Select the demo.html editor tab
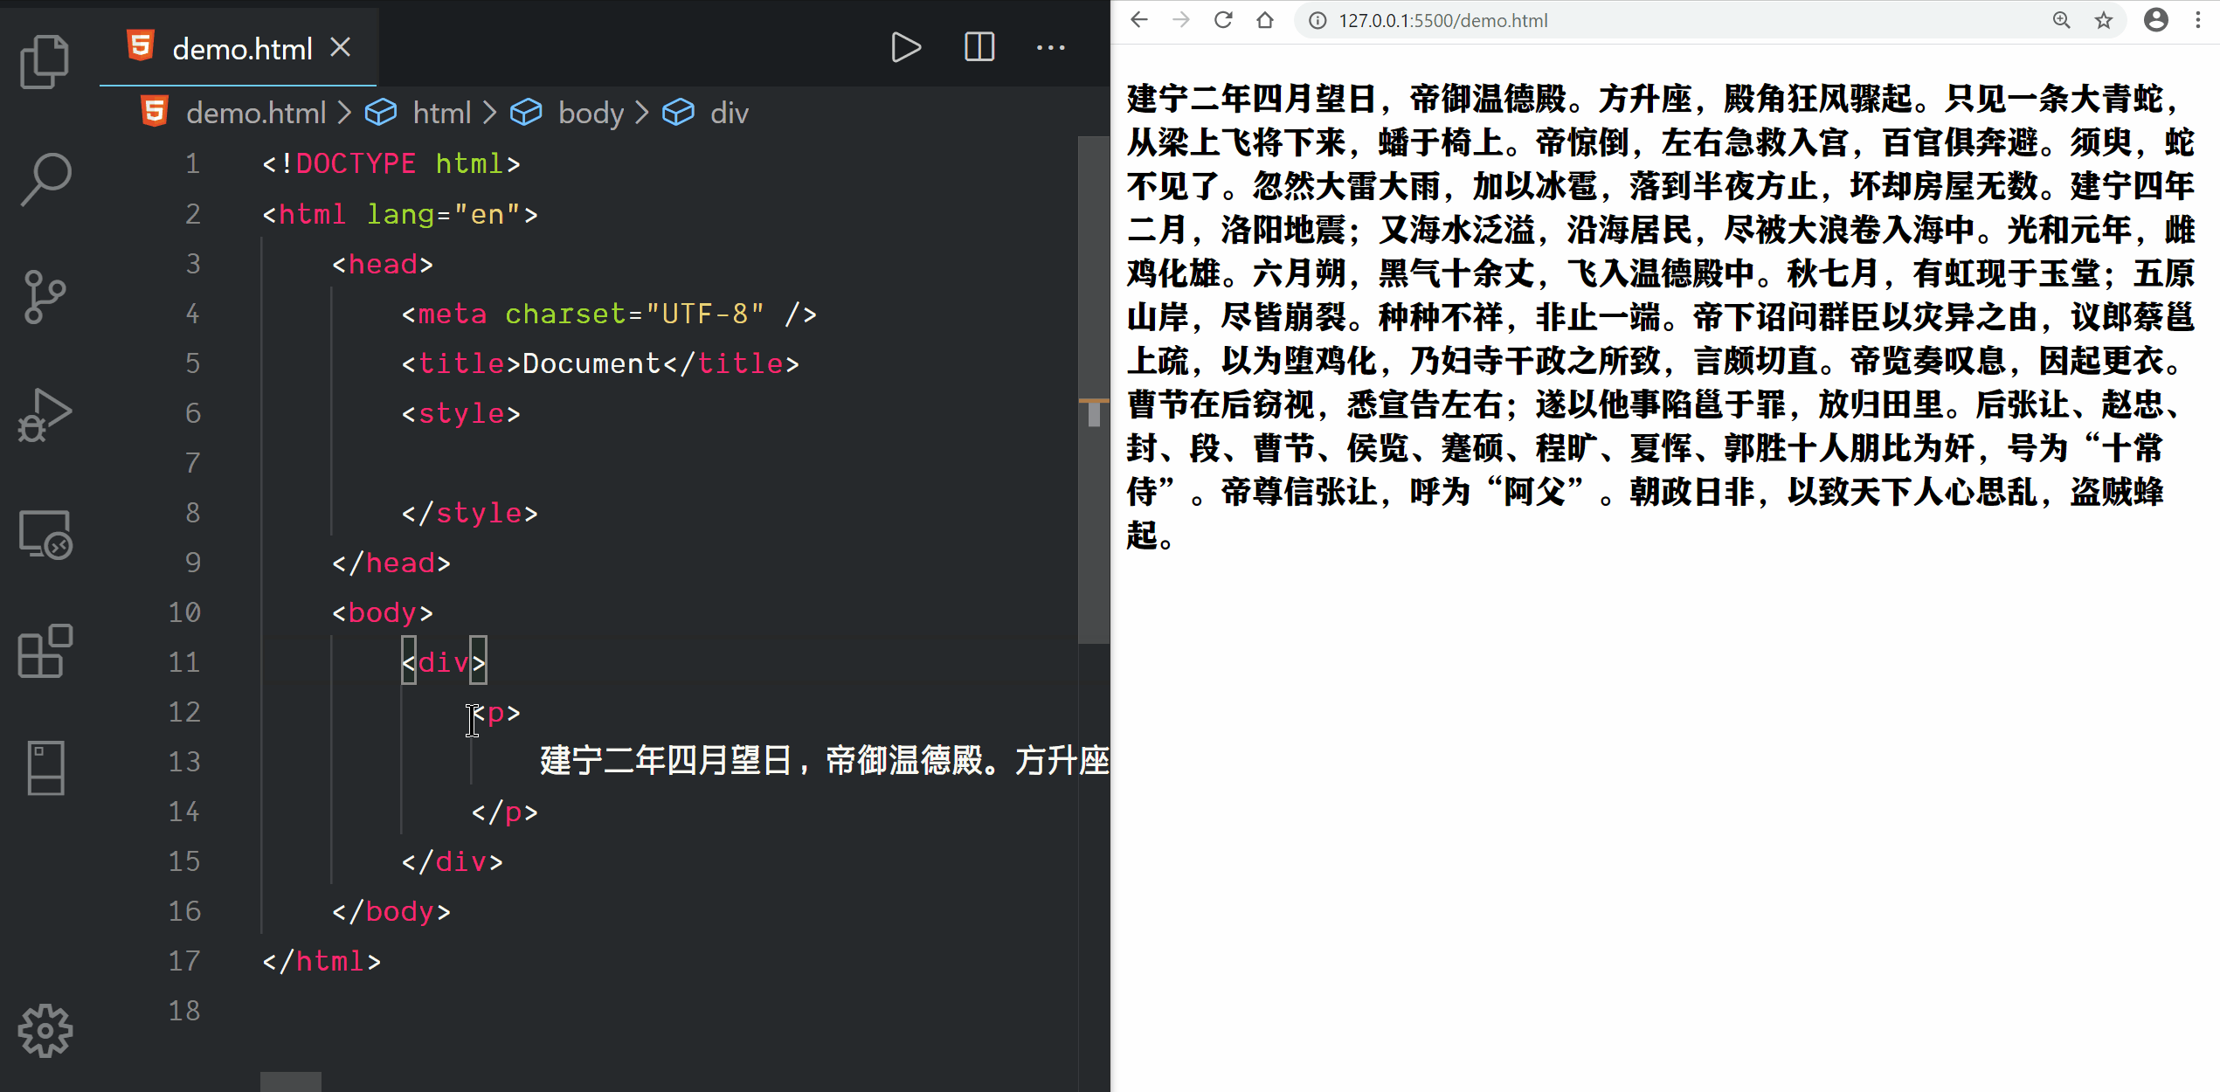The height and width of the screenshot is (1092, 2220). pyautogui.click(x=241, y=49)
